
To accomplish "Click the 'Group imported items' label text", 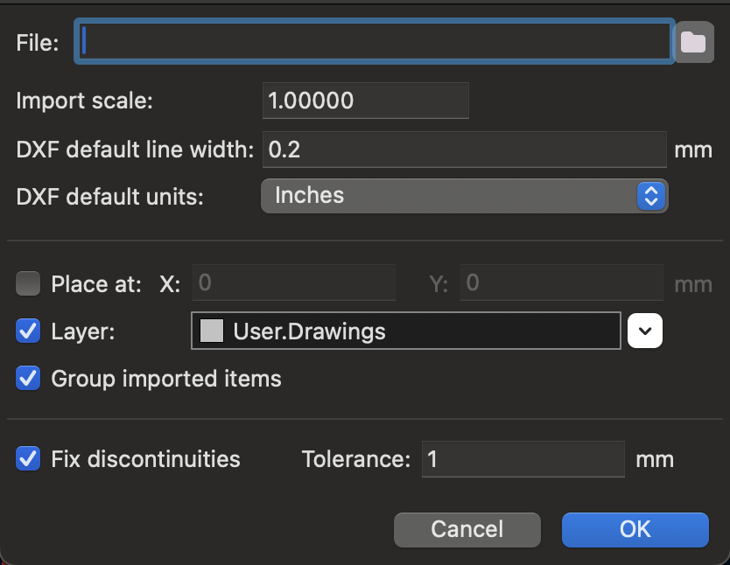I will [x=166, y=379].
